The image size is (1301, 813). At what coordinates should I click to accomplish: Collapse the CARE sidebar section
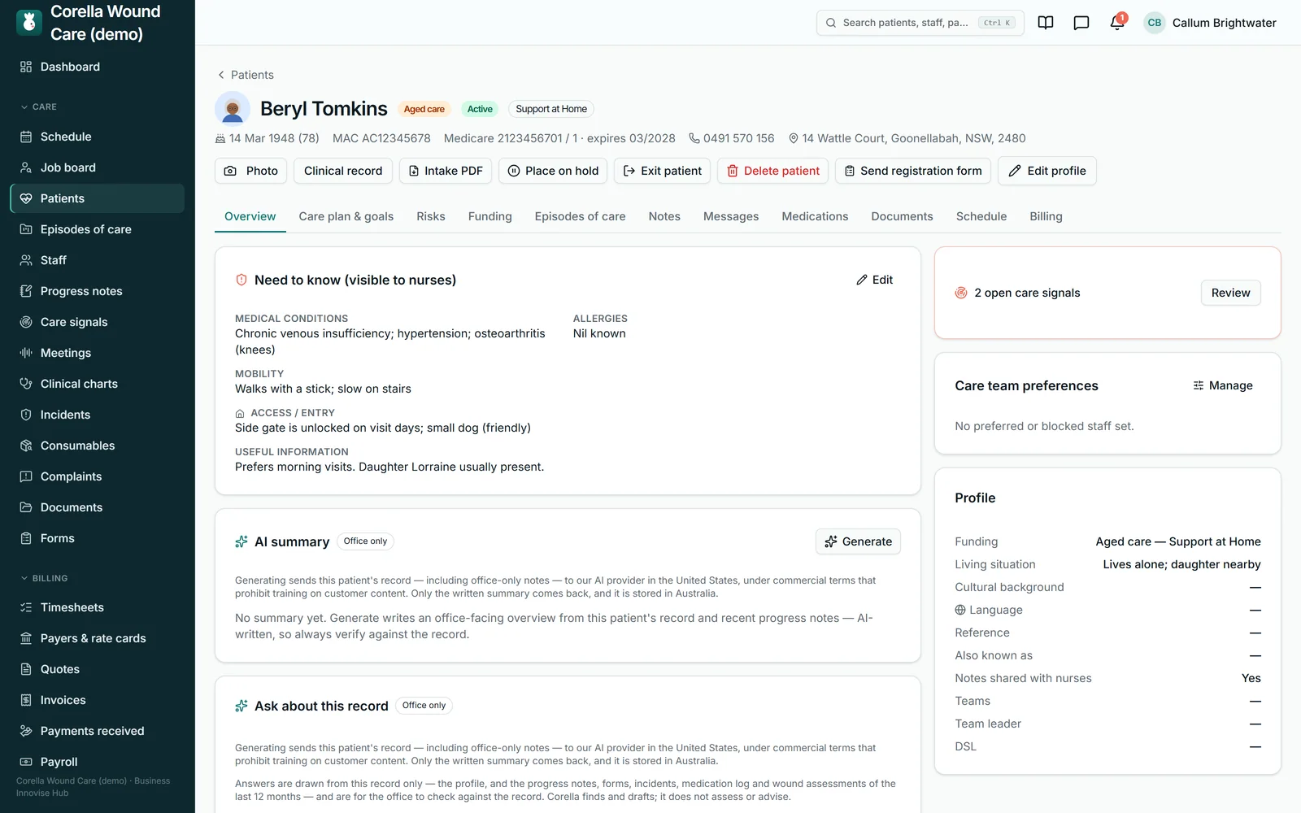click(39, 107)
